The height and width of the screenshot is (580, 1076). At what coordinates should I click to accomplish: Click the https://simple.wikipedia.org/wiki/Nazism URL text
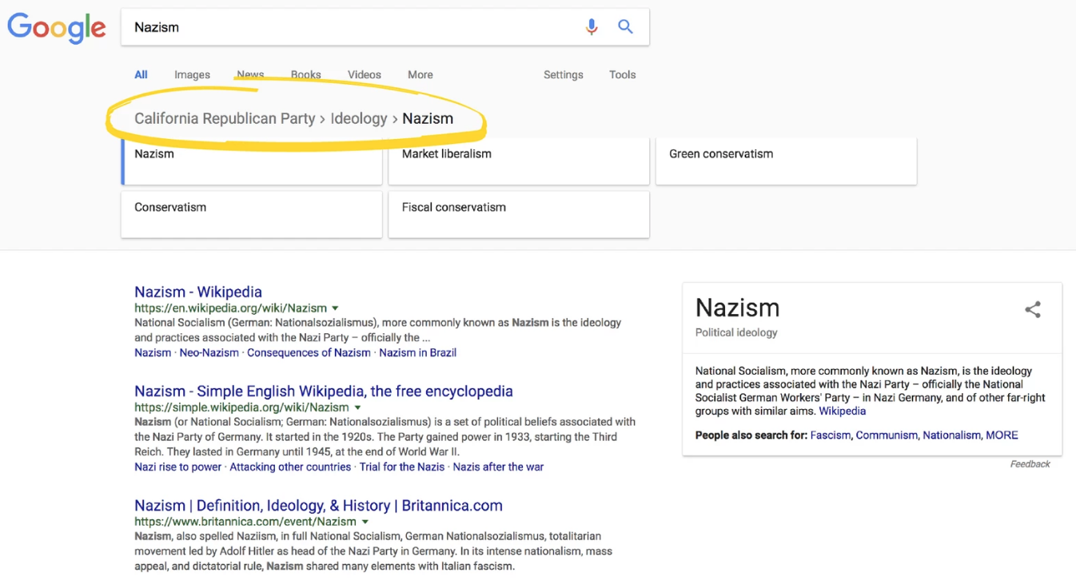coord(241,407)
